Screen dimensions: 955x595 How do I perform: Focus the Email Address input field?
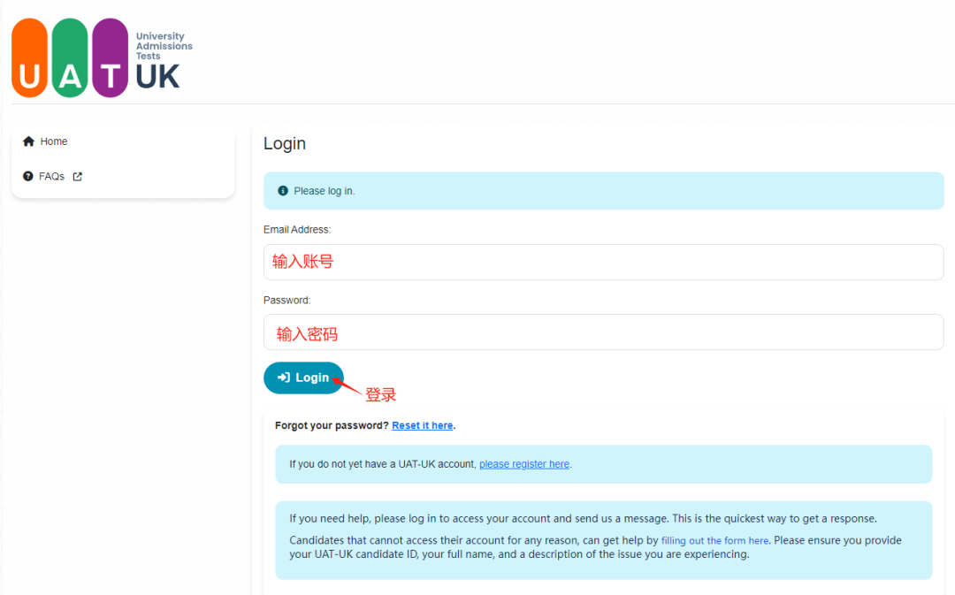coord(603,263)
